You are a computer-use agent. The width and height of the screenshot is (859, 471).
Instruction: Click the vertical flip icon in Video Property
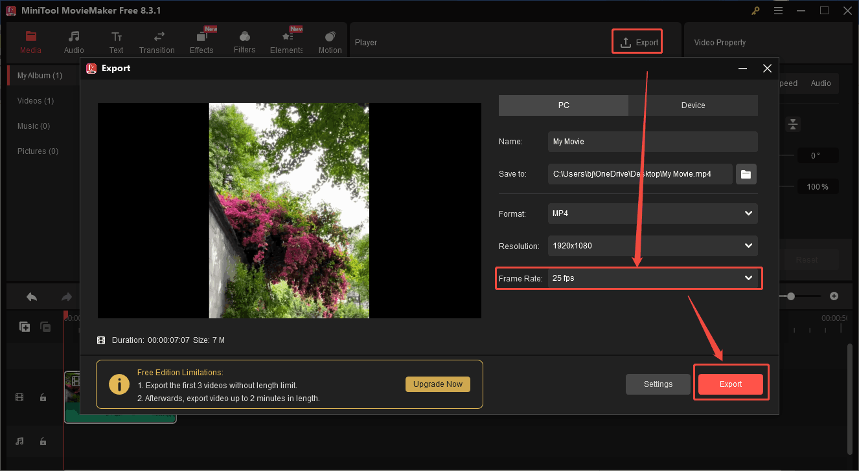tap(793, 124)
